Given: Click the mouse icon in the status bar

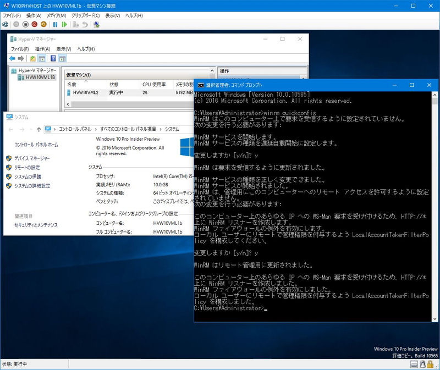Looking at the screenshot, I should tap(422, 364).
